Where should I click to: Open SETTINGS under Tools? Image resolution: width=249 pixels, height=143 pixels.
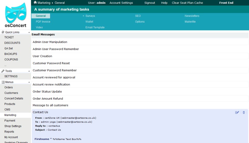[x=11, y=76]
